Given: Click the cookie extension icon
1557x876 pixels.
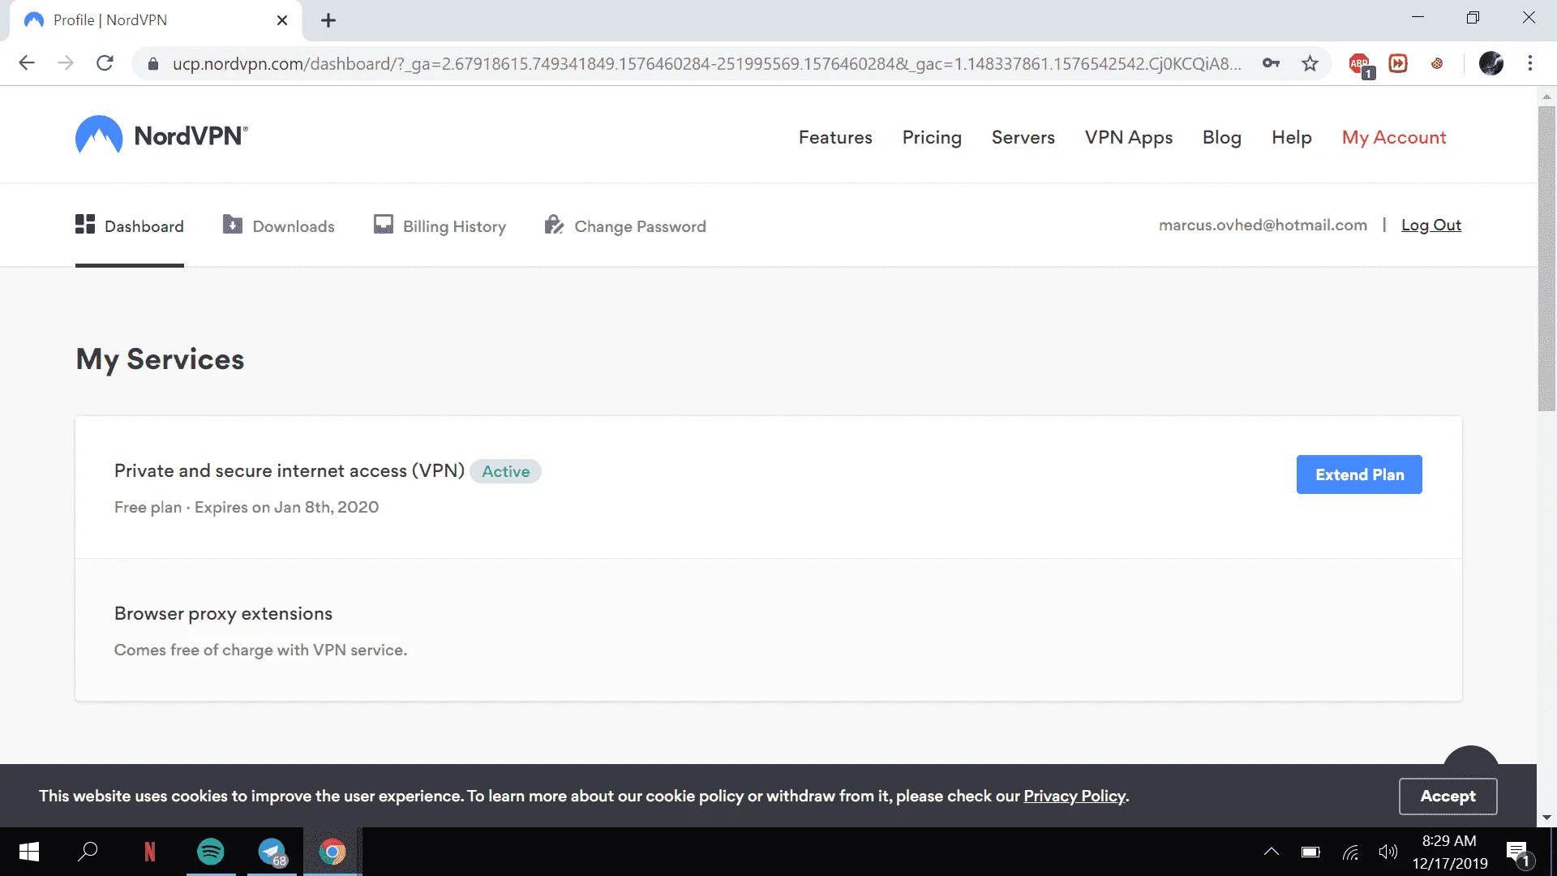Looking at the screenshot, I should [x=1437, y=63].
